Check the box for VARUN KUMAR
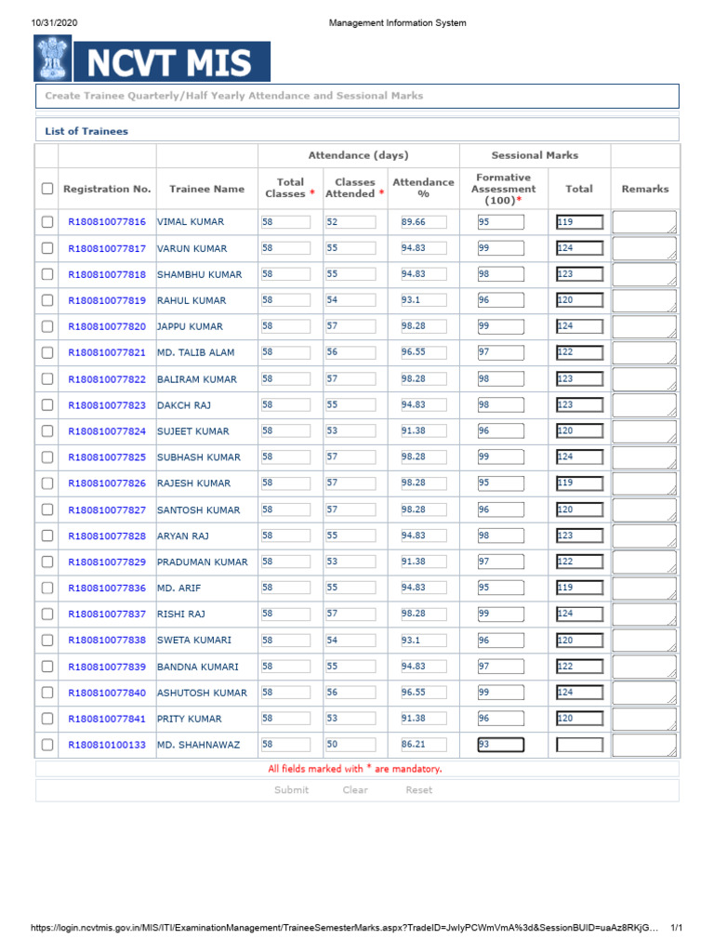 (x=47, y=248)
